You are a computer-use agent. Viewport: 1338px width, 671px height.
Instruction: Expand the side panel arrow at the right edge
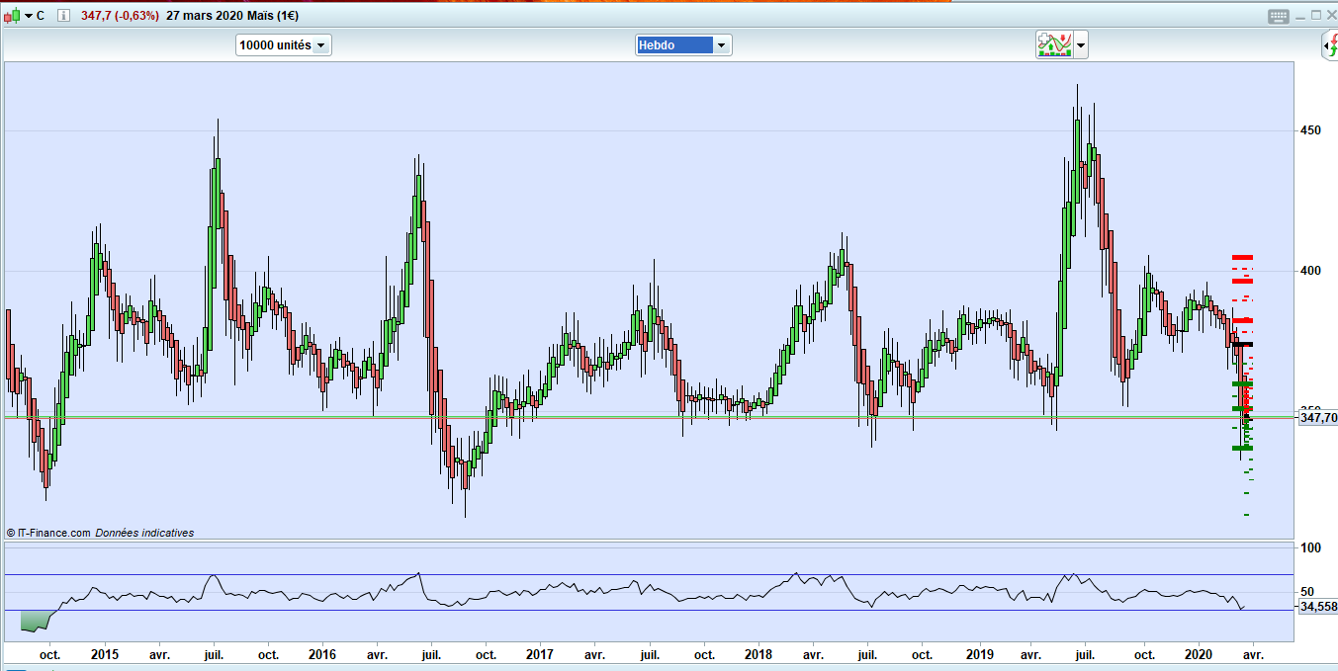pyautogui.click(x=1330, y=45)
